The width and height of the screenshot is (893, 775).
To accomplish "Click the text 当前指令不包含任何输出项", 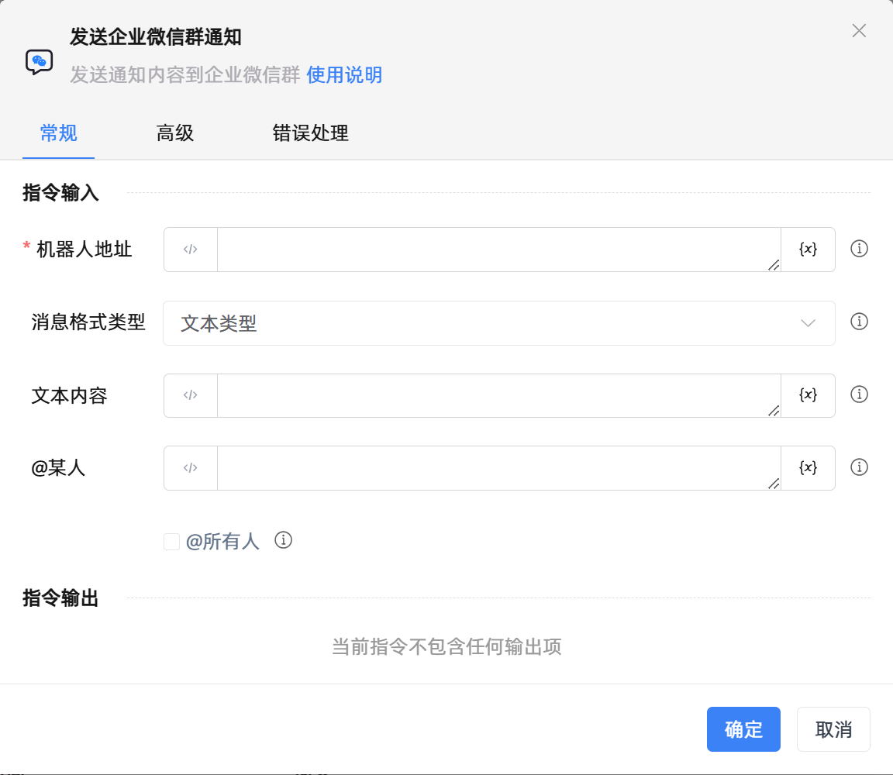I will [446, 646].
